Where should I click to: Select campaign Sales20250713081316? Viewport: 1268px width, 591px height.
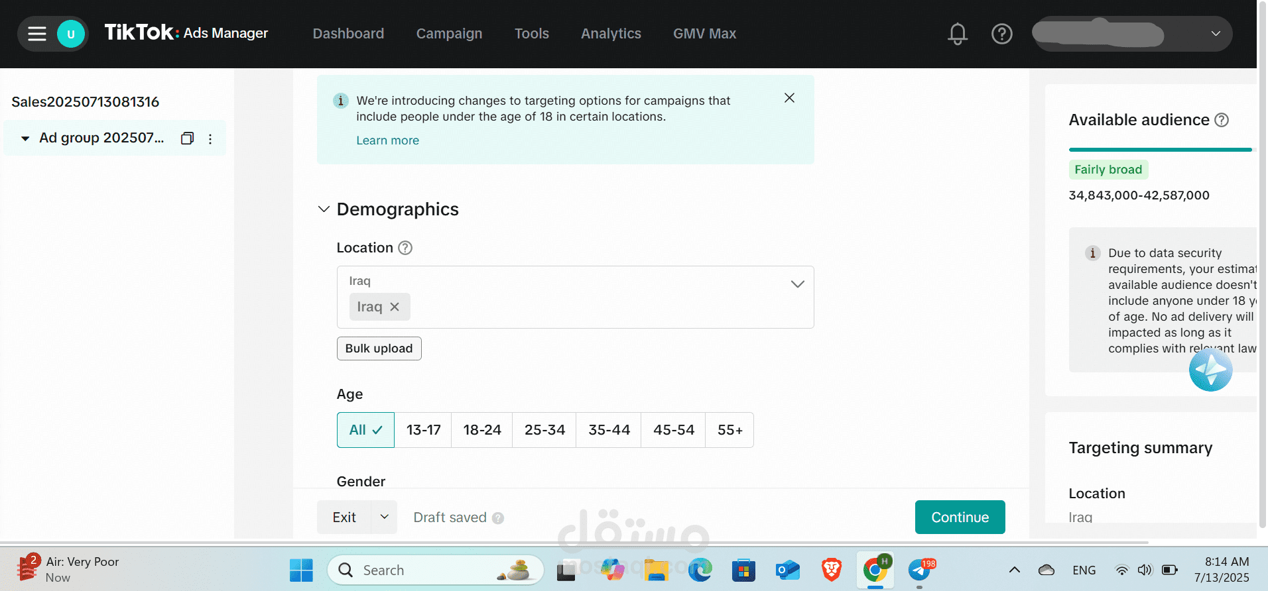click(x=85, y=102)
